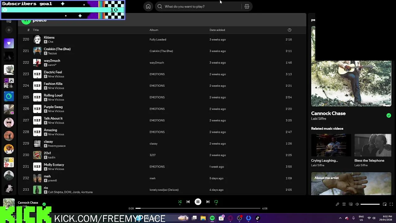Click the rio track cover thumbnail
396x223 pixels.
pos(37,190)
